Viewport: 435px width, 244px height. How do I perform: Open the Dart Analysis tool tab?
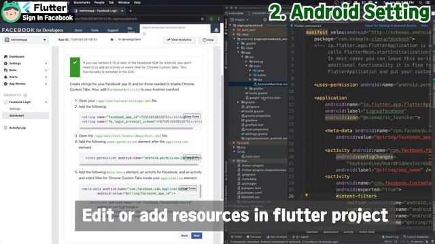tap(277, 237)
